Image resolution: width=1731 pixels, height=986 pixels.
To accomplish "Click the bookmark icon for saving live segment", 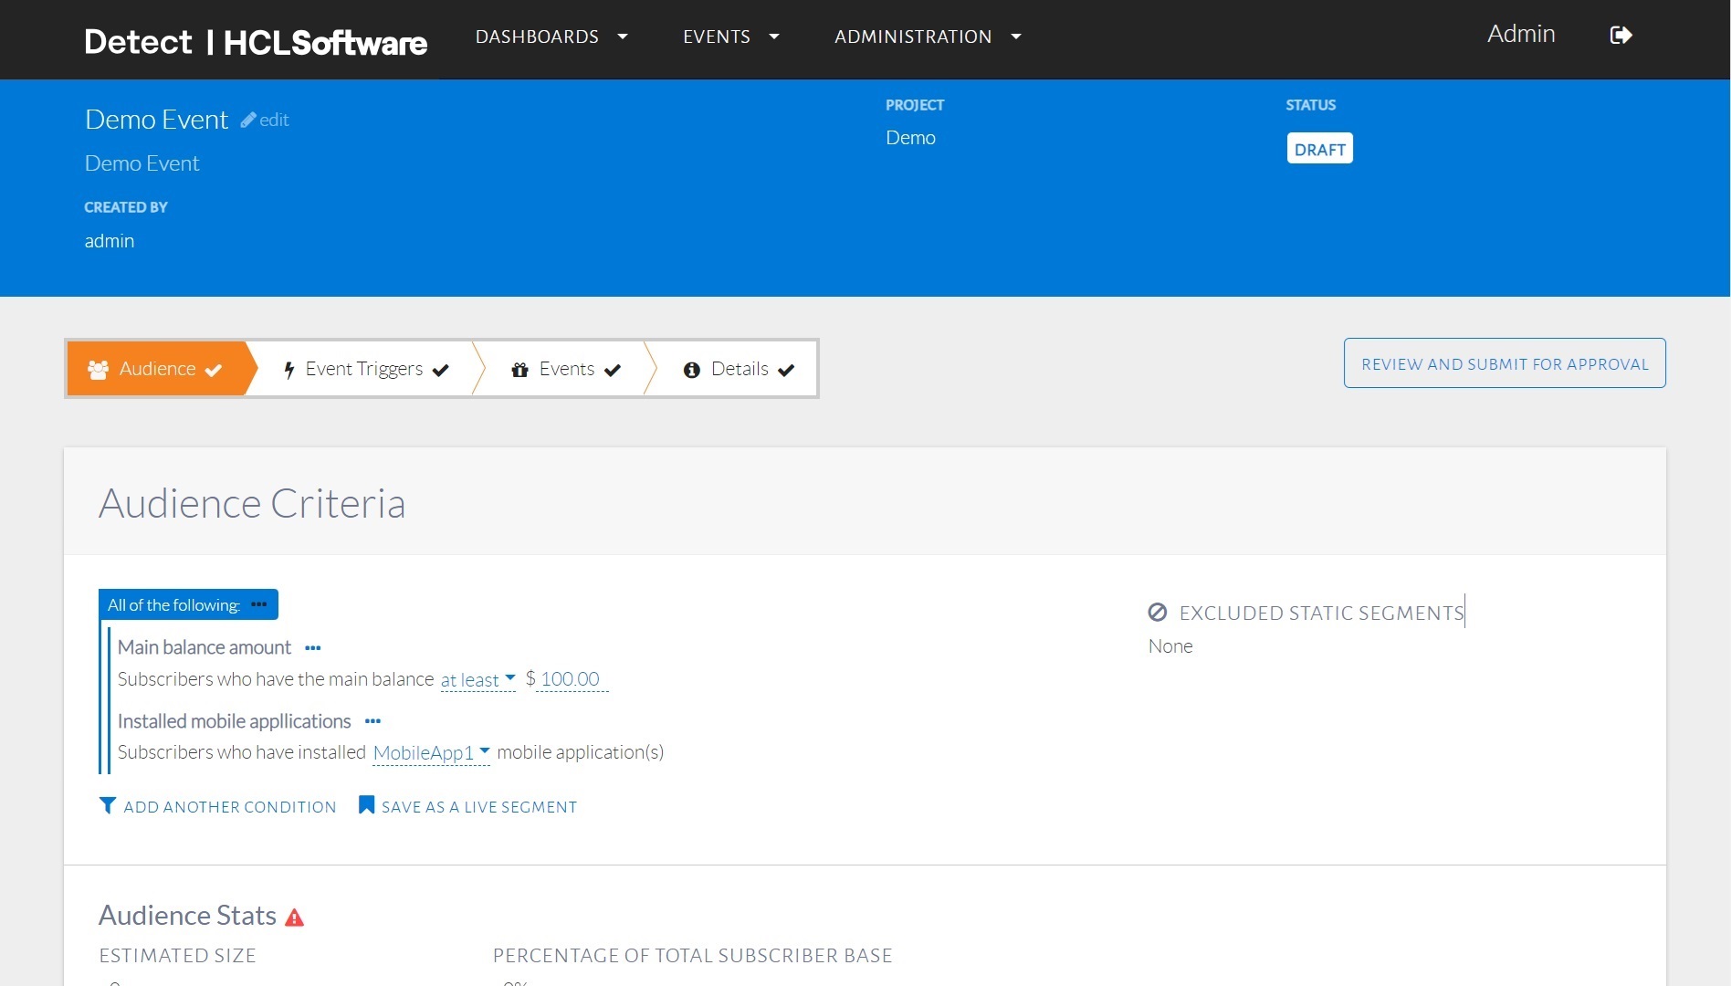I will tap(366, 805).
